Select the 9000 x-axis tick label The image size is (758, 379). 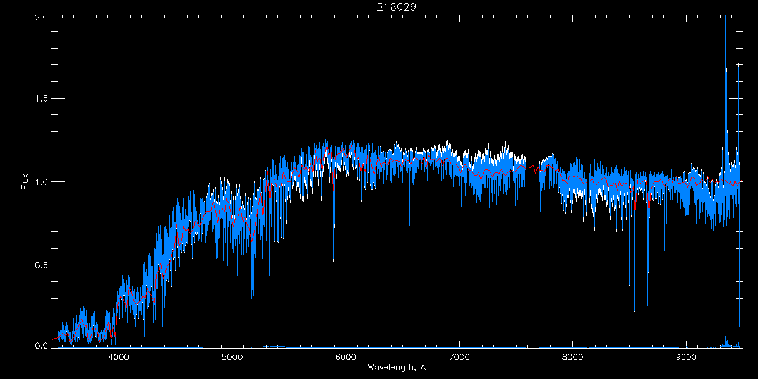click(686, 356)
